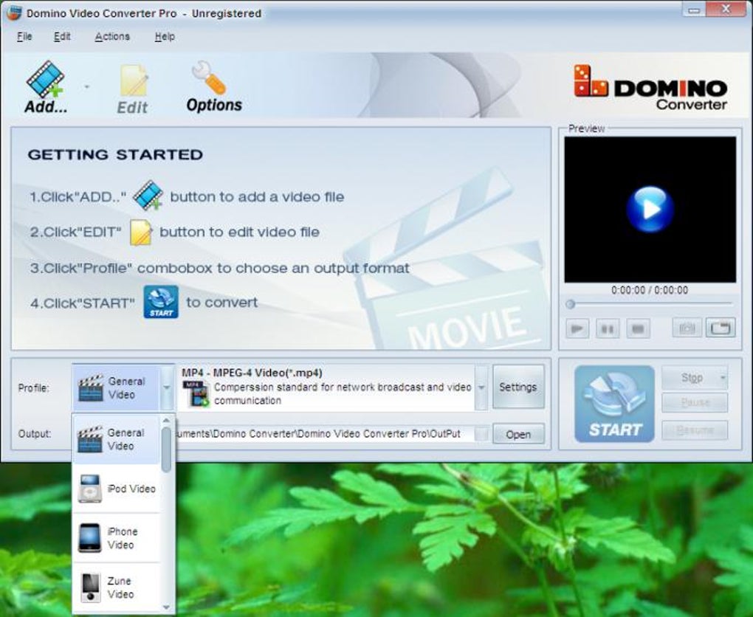
Task: Click the profile list scrollbar thumb
Action: [166, 449]
